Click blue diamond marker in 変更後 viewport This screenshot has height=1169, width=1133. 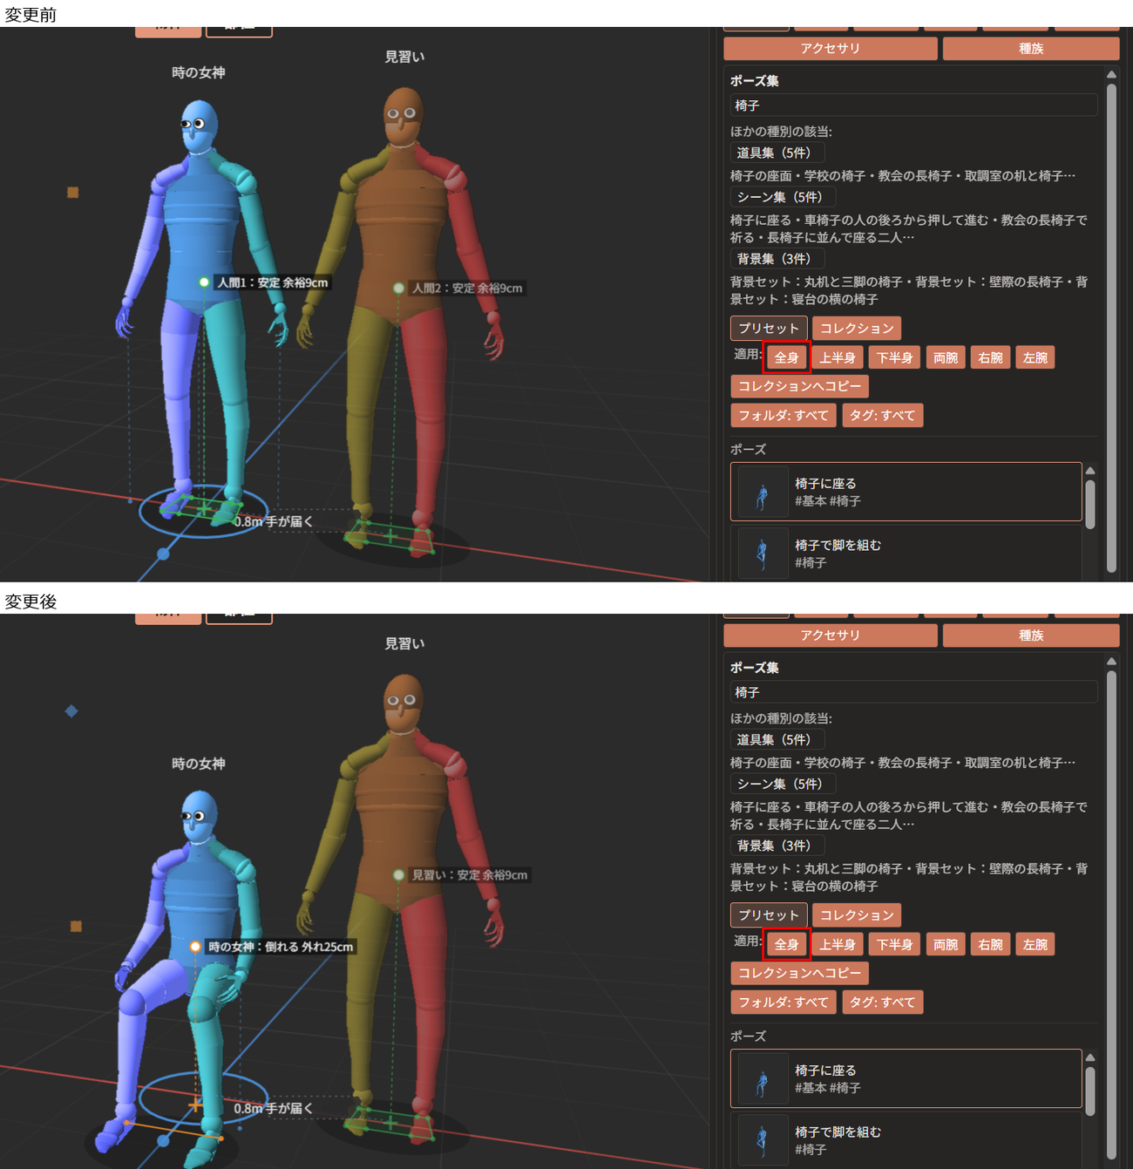pos(71,711)
